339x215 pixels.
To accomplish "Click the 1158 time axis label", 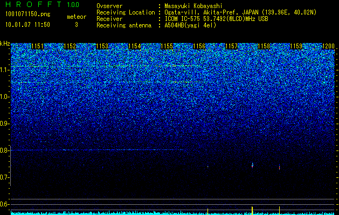I will tap(264, 46).
